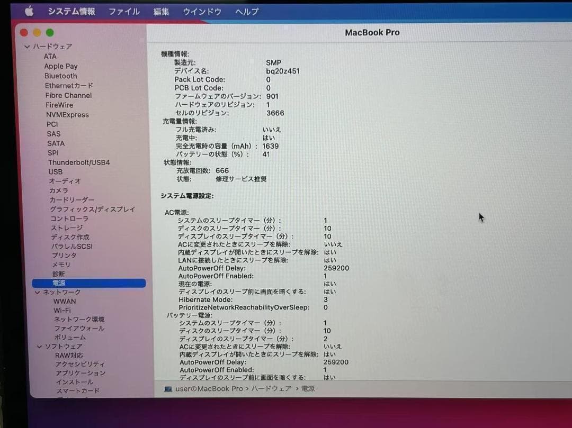Select アクセシビリティ in the sidebar
This screenshot has width=572, height=428.
[80, 364]
